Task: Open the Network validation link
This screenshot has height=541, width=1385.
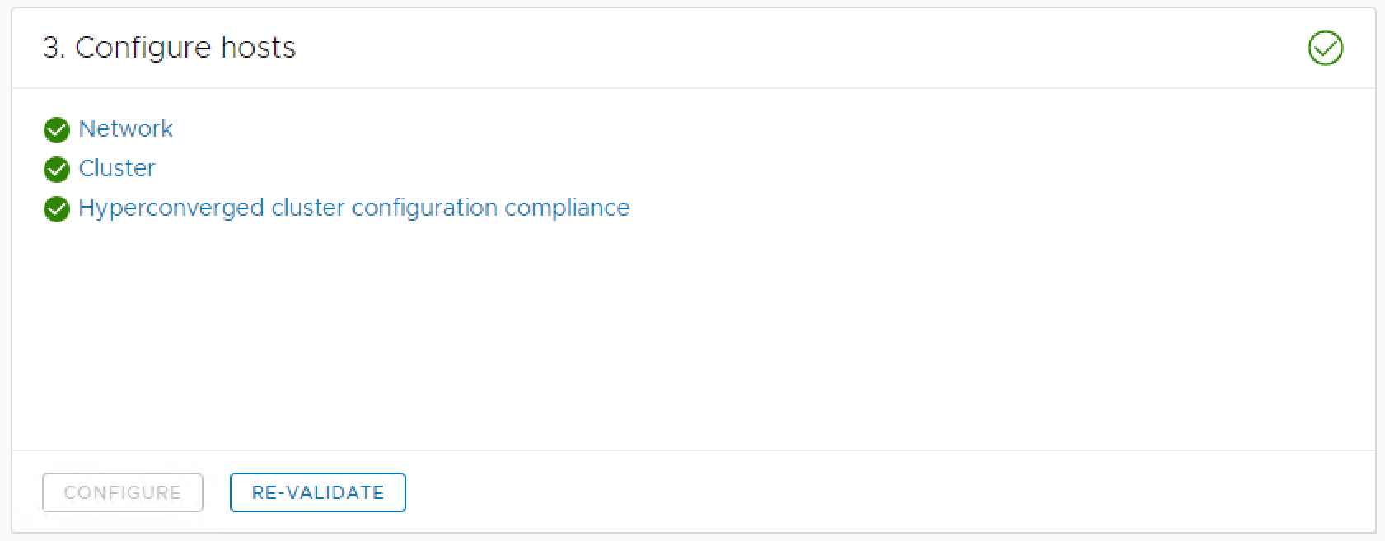Action: tap(125, 128)
